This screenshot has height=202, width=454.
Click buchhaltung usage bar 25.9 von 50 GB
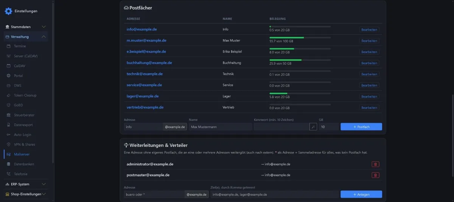tap(300, 60)
